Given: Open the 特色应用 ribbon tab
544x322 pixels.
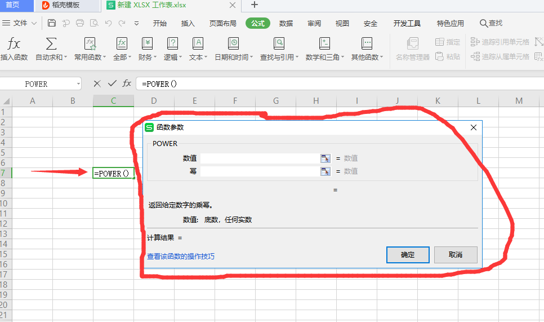Looking at the screenshot, I should [451, 23].
